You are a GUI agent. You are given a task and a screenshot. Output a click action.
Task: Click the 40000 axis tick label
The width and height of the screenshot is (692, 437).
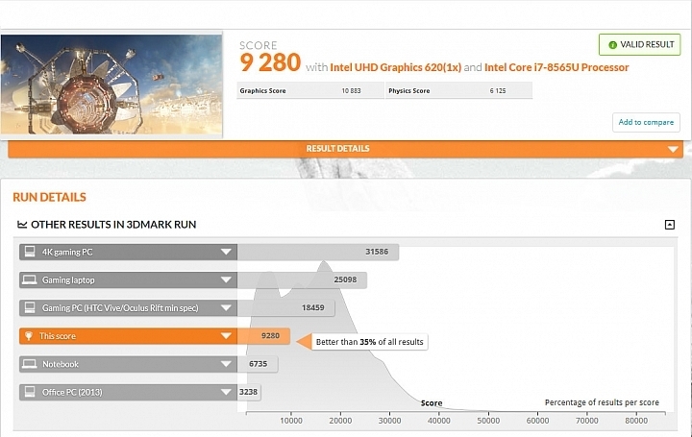tap(438, 421)
